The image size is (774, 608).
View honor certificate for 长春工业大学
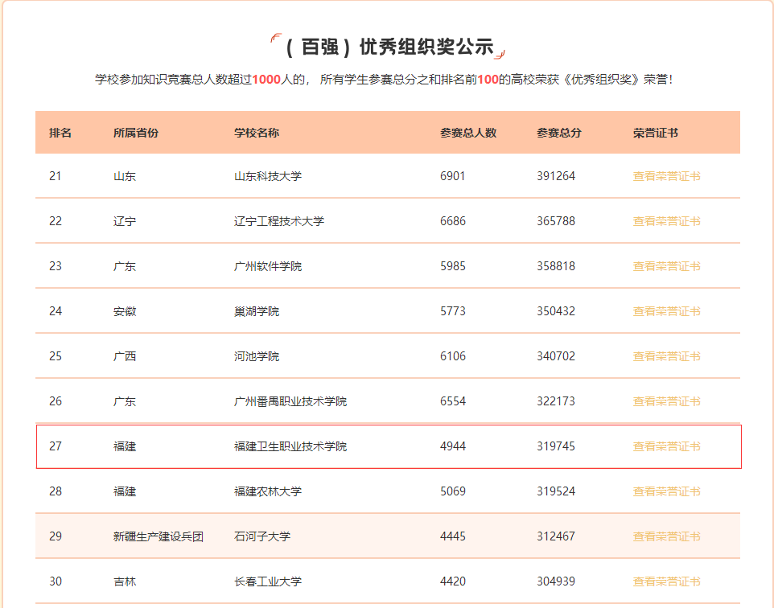click(666, 581)
